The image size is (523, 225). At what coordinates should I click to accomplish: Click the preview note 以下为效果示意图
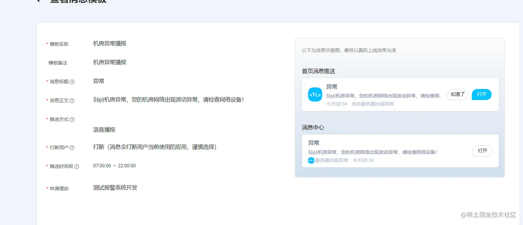tap(349, 50)
